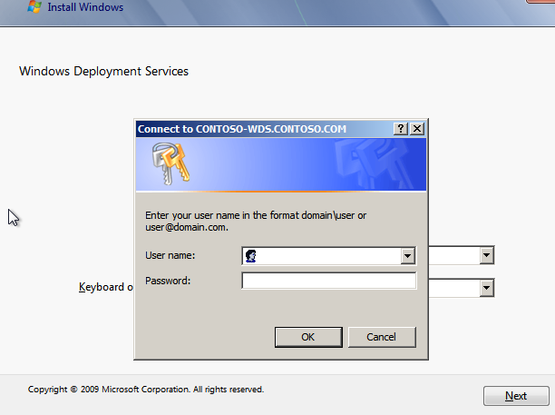Click the Windows Deployment Services heading

click(x=103, y=71)
